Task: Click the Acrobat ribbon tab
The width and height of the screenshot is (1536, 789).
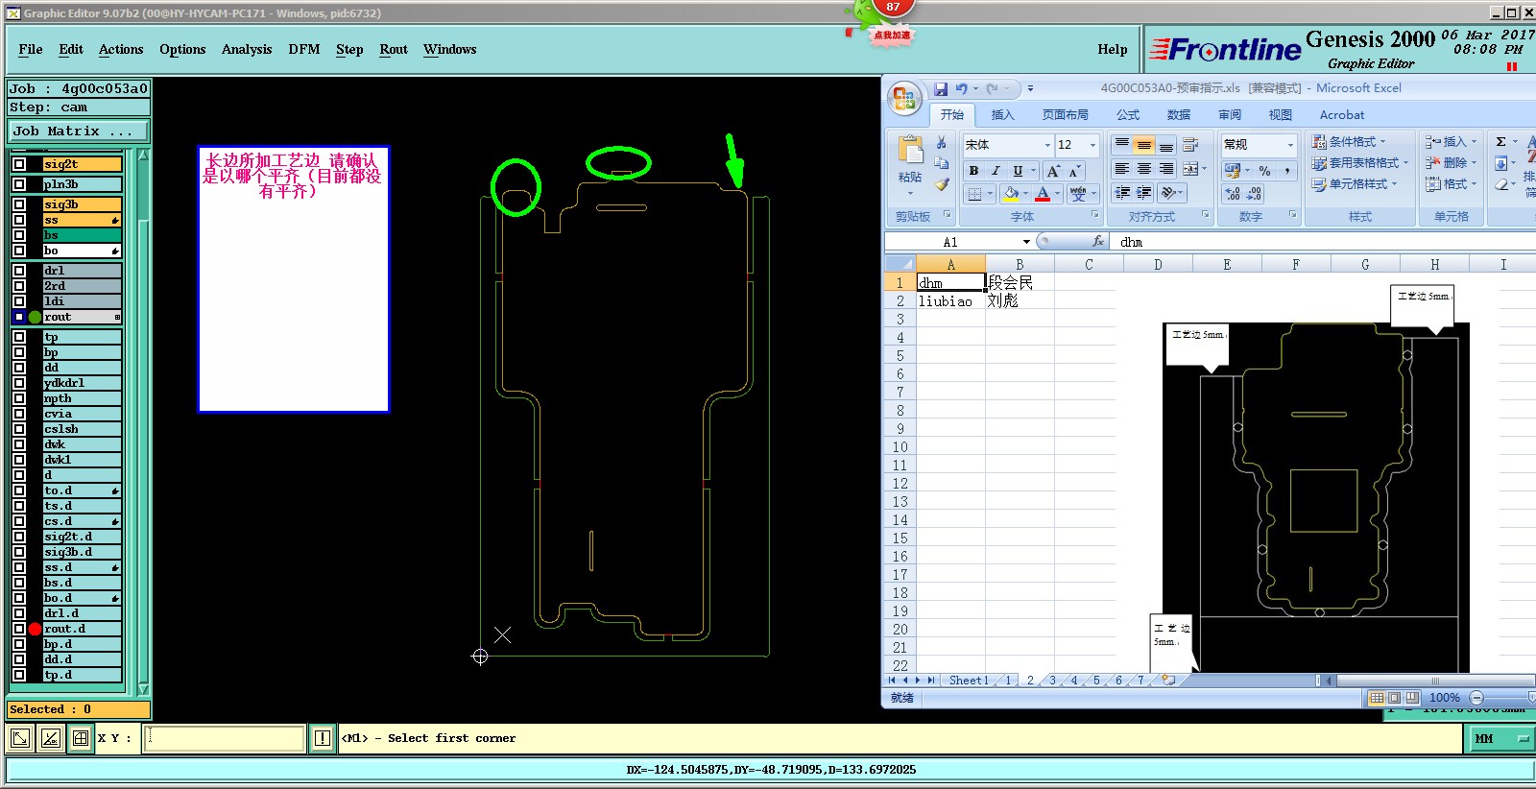Action: point(1341,115)
